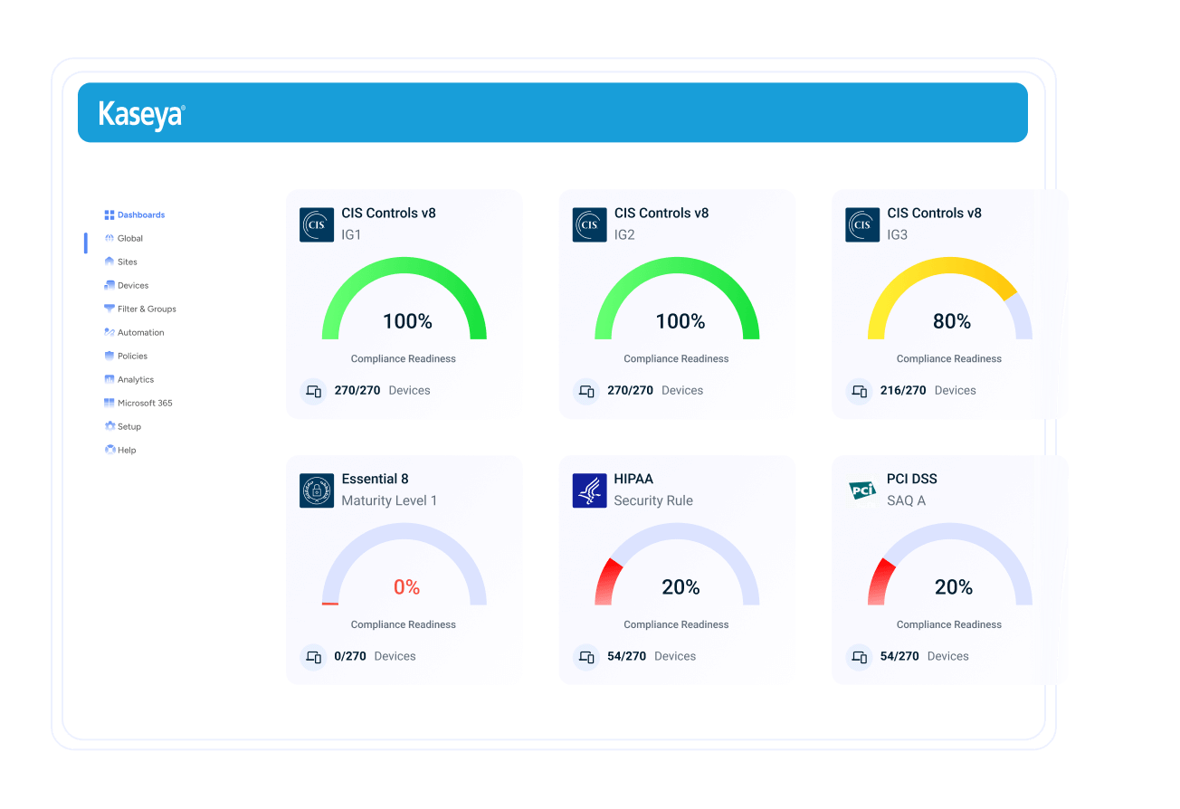Click devices icon on CIS IG1 card
Screen dimensions: 1180x809
(x=314, y=391)
